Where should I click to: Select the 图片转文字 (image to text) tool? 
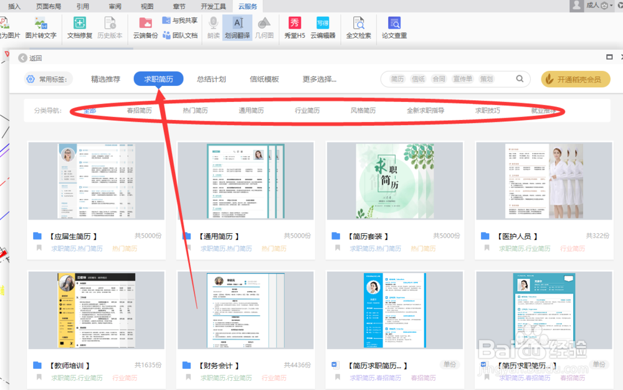[x=41, y=28]
